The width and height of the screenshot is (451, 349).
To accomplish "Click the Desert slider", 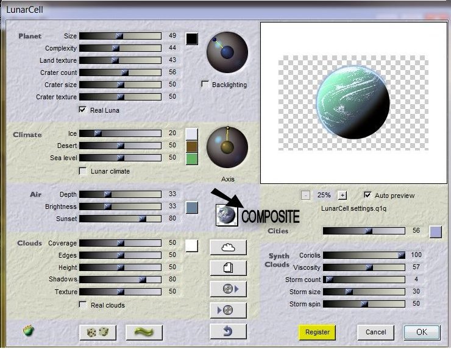I will point(120,146).
